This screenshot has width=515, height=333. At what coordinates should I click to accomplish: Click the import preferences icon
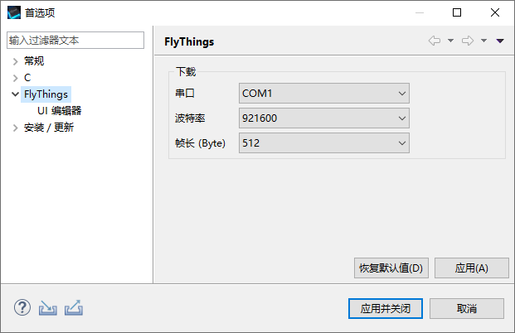pos(47,308)
